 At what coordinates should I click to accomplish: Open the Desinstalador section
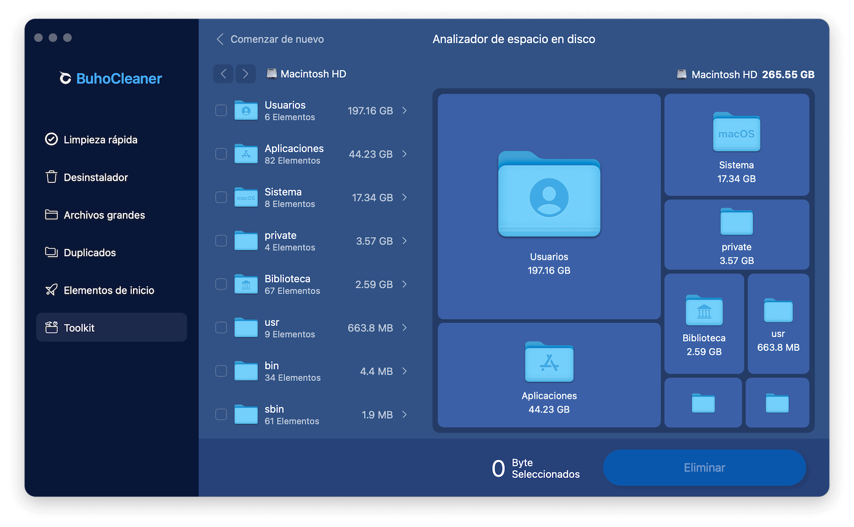pos(111,177)
